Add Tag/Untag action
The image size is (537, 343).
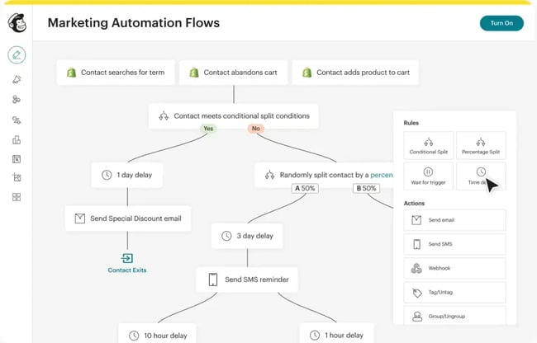click(x=455, y=293)
